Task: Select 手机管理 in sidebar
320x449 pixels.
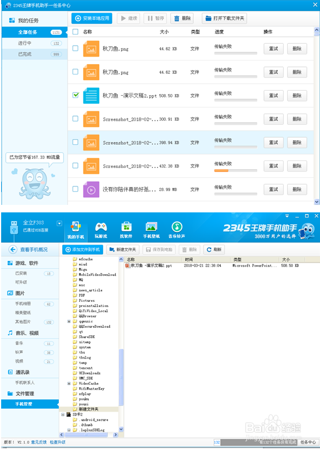Action: (x=30, y=404)
